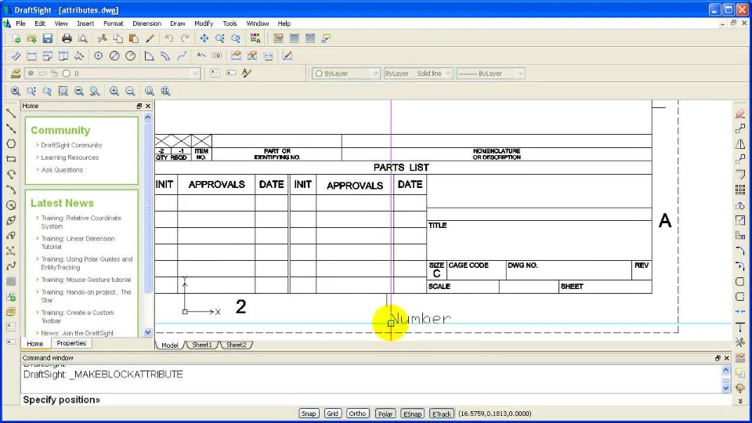This screenshot has width=752, height=423.
Task: Click the Pattern array tool in right toolbar
Action: 740,190
